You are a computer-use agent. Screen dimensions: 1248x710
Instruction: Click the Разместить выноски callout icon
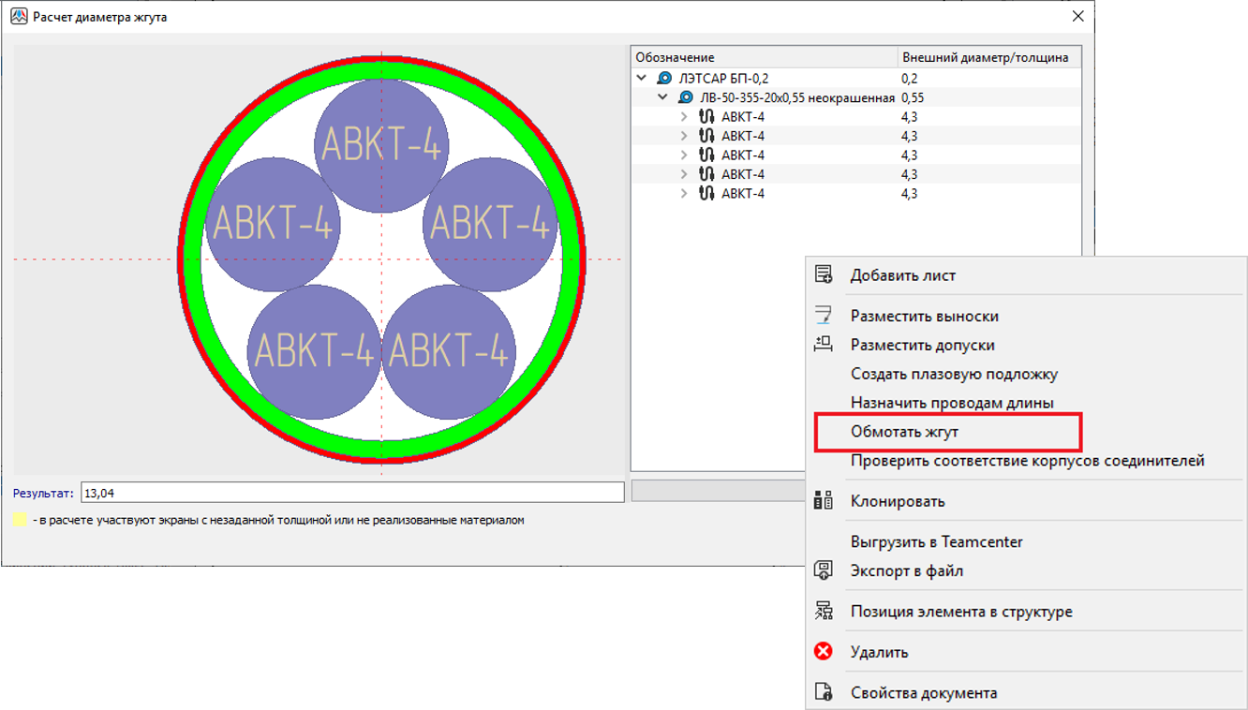[x=824, y=316]
